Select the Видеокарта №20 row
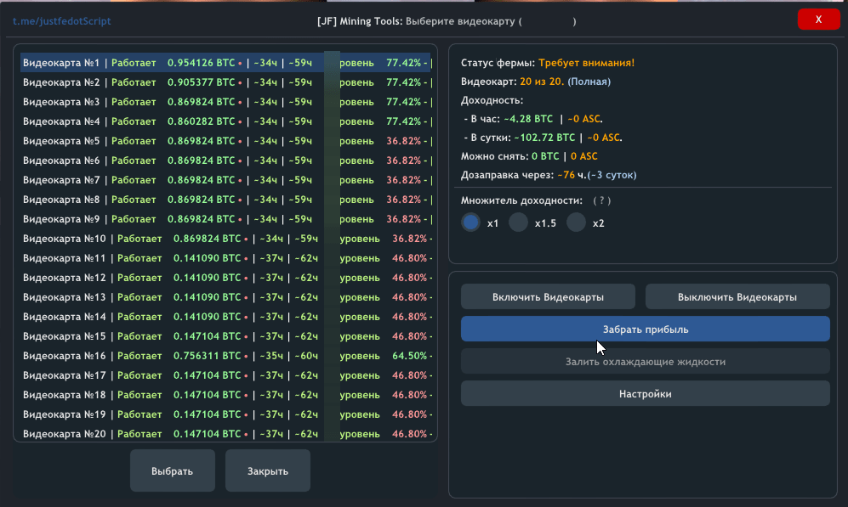The width and height of the screenshot is (848, 507). [x=226, y=434]
